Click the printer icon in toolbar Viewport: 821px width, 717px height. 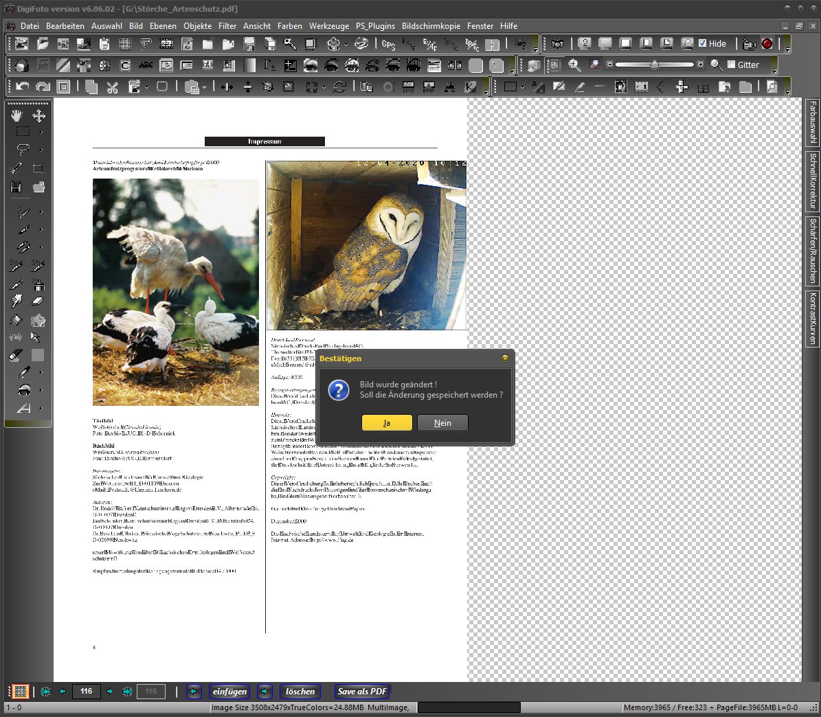pyautogui.click(x=333, y=44)
